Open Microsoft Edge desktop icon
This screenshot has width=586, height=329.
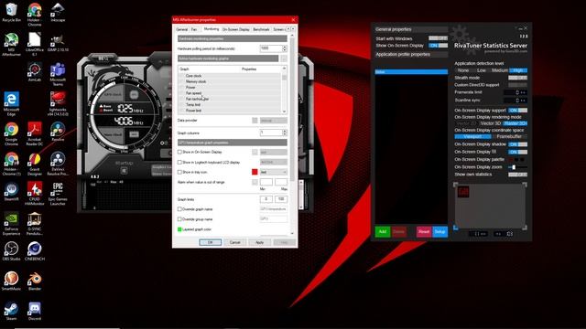(11, 104)
